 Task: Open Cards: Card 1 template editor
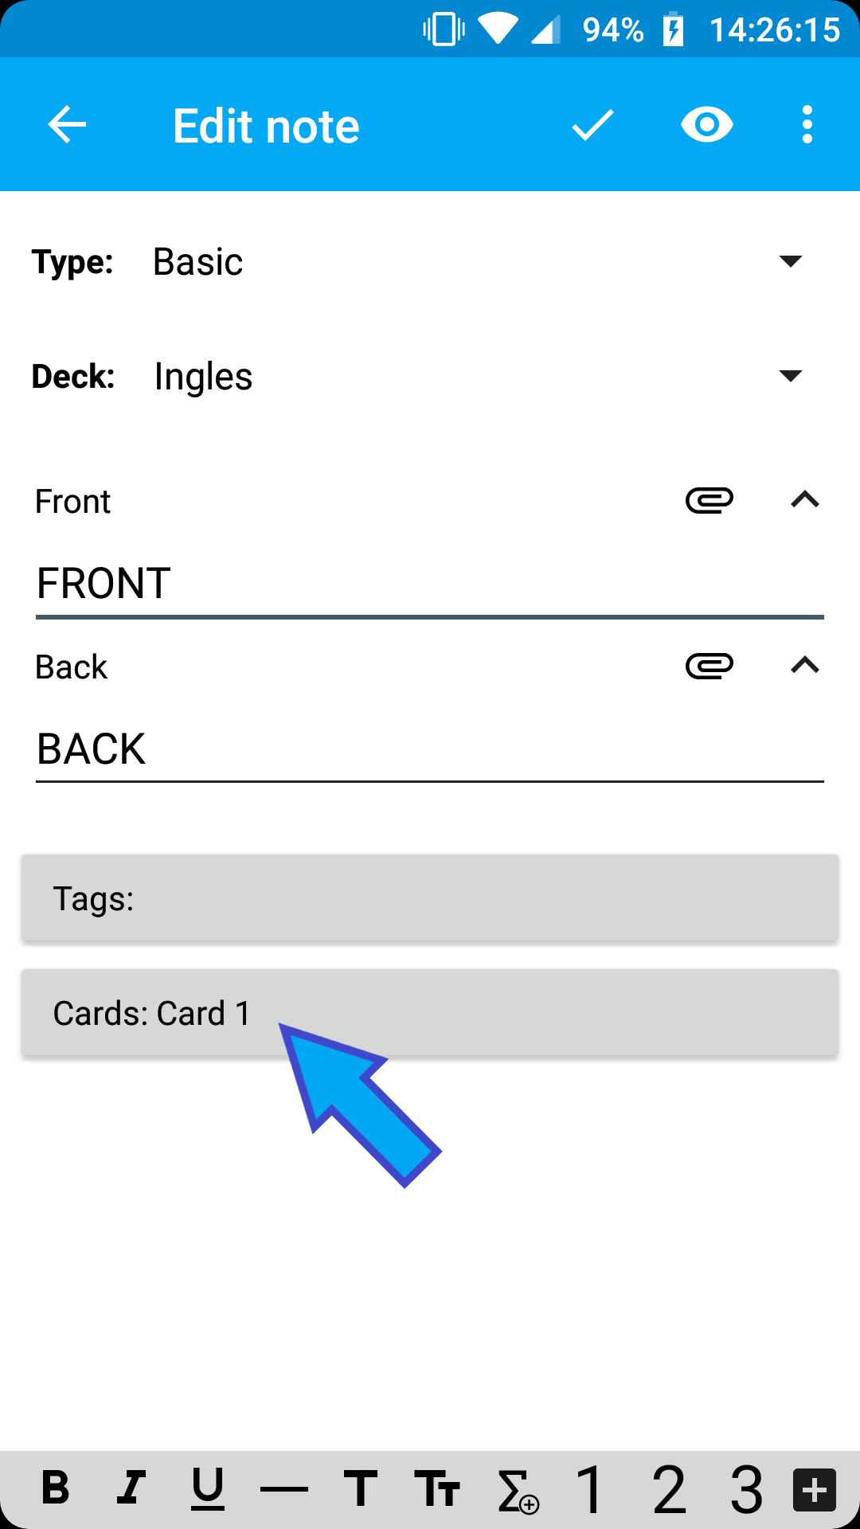pyautogui.click(x=430, y=1013)
